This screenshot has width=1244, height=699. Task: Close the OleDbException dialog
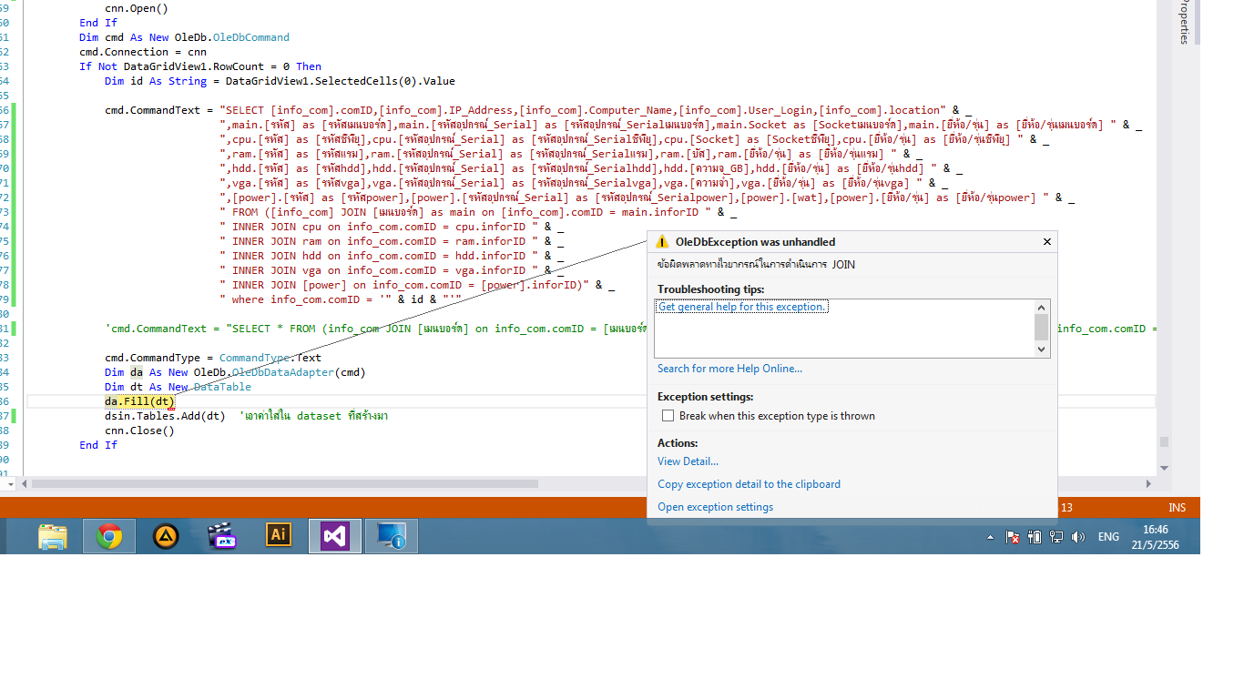tap(1046, 242)
